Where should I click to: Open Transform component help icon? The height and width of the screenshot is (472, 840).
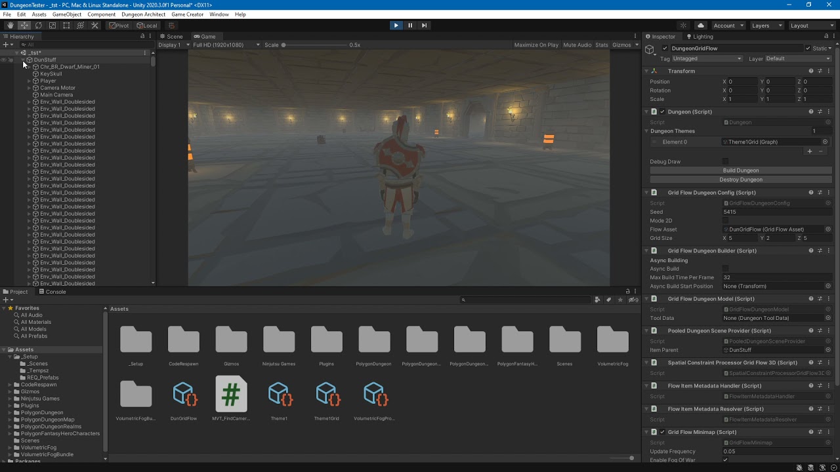point(811,71)
